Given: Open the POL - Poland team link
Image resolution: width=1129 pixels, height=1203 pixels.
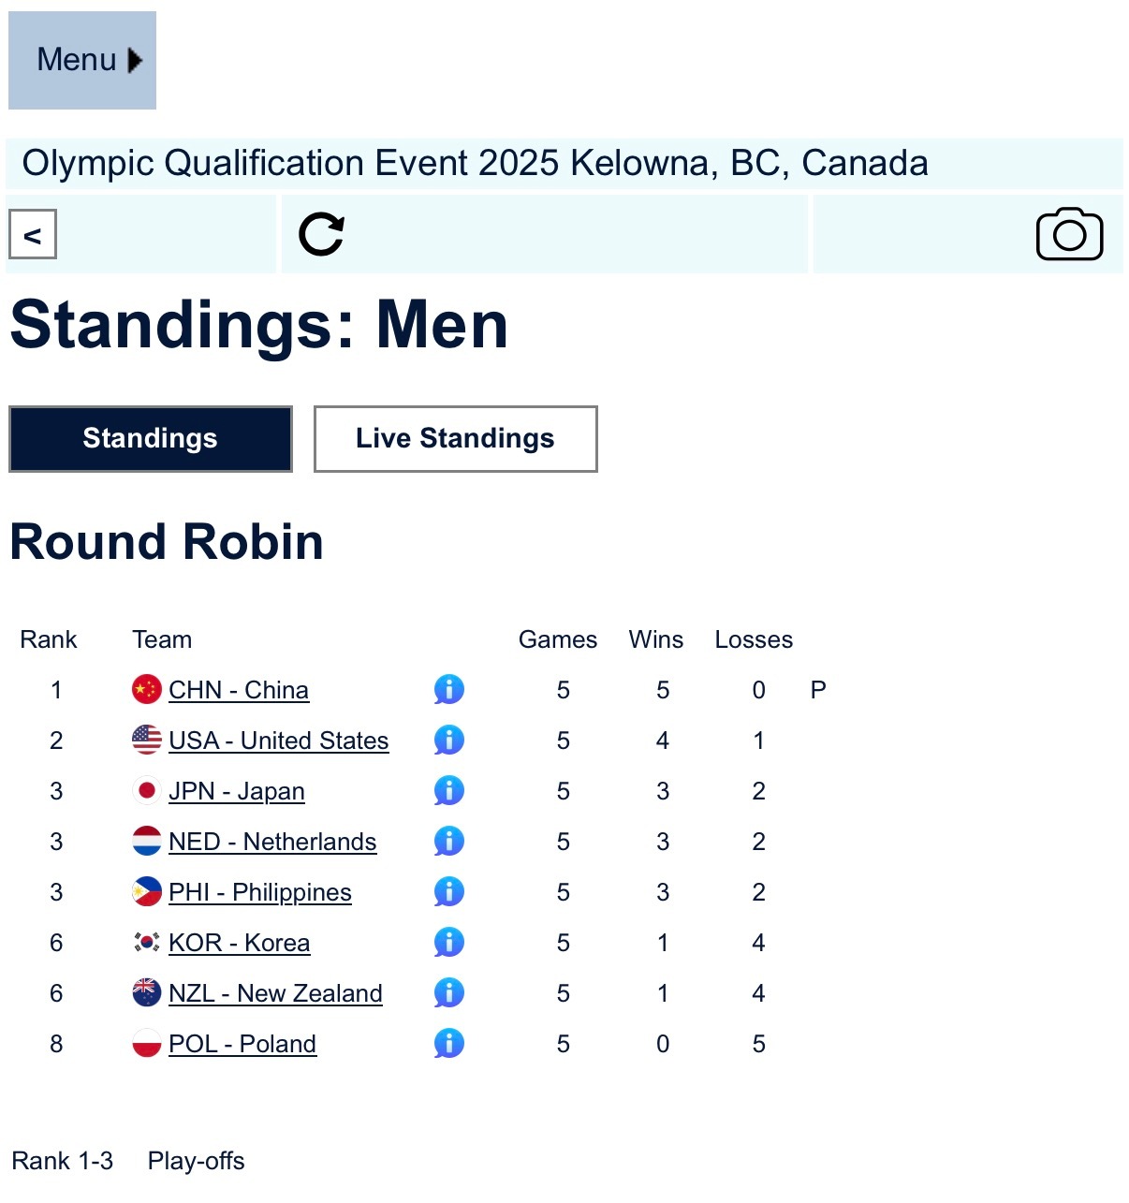Looking at the screenshot, I should (242, 1044).
